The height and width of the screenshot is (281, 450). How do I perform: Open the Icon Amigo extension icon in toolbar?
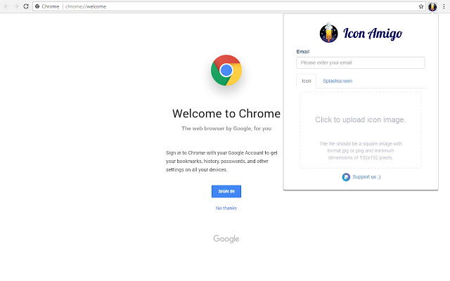click(x=432, y=6)
